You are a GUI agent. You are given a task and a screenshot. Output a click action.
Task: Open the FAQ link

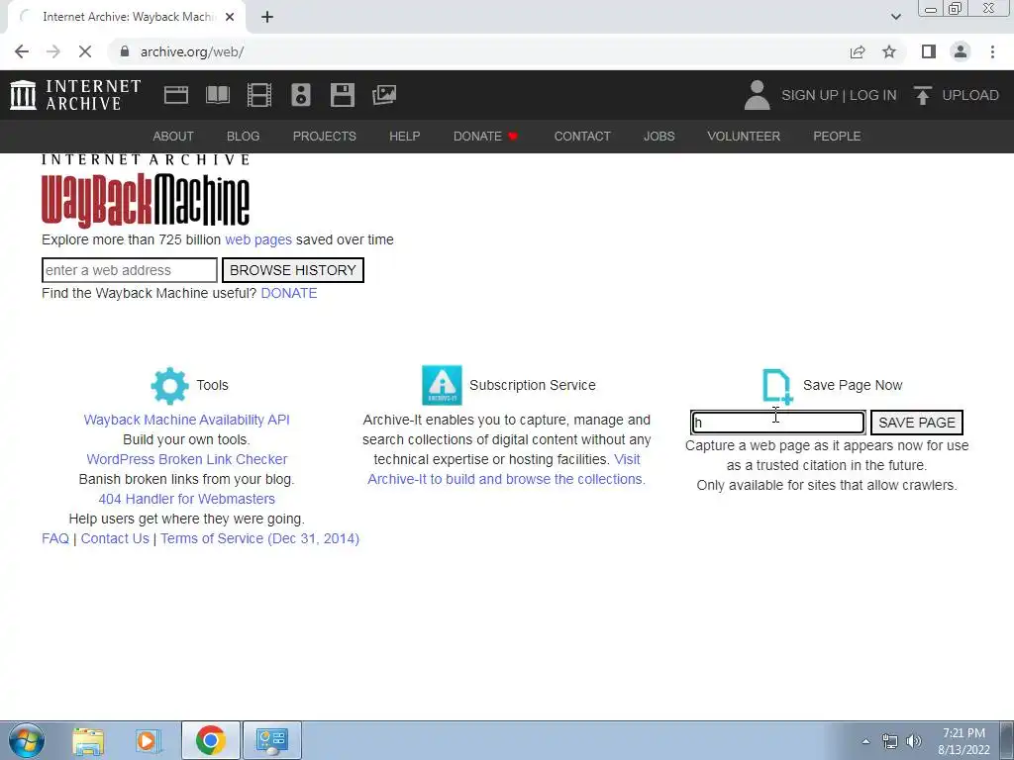[x=55, y=539]
